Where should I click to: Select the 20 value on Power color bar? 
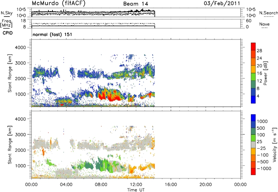259,66
